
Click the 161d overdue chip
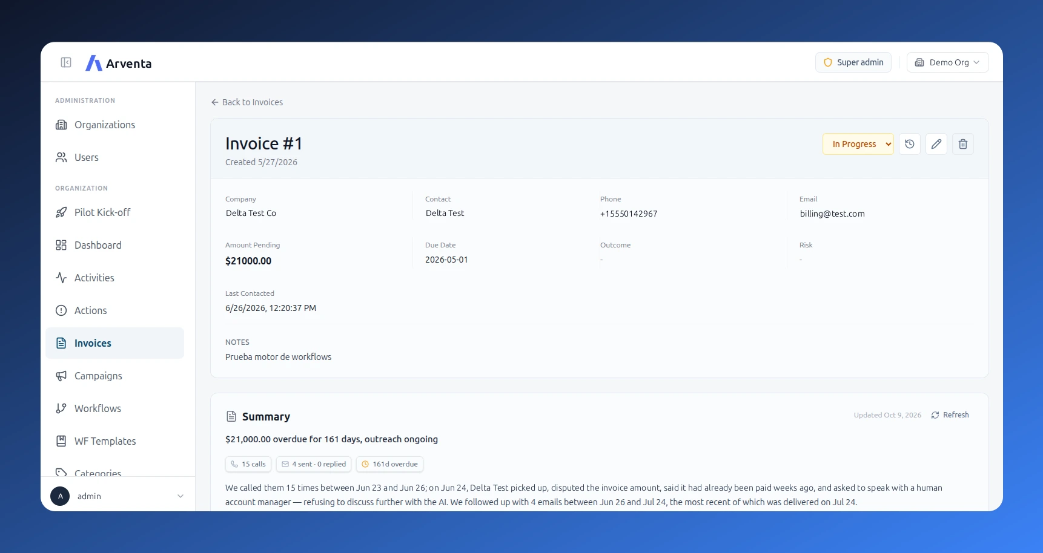tap(389, 464)
